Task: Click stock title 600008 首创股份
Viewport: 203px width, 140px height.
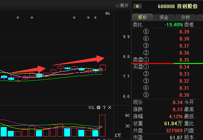Action: [x=178, y=6]
